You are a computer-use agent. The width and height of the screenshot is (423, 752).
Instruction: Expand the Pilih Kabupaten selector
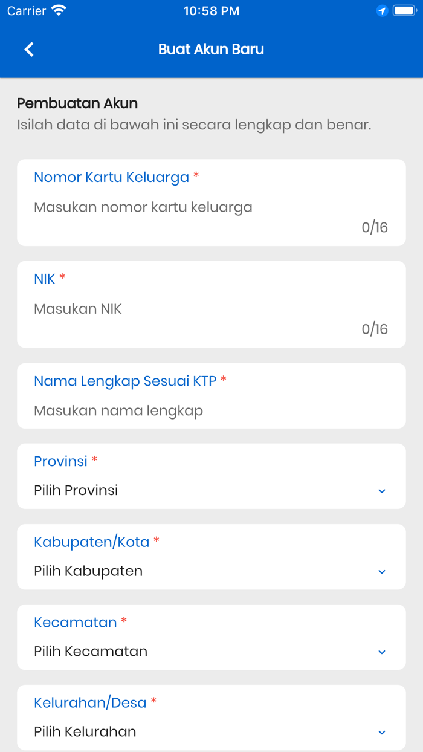[211, 571]
